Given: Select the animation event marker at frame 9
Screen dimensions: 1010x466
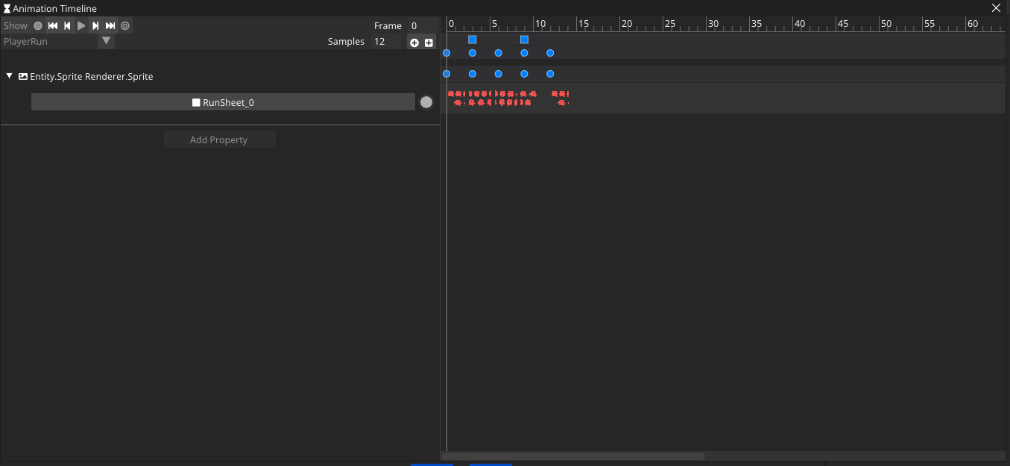Looking at the screenshot, I should click(524, 40).
